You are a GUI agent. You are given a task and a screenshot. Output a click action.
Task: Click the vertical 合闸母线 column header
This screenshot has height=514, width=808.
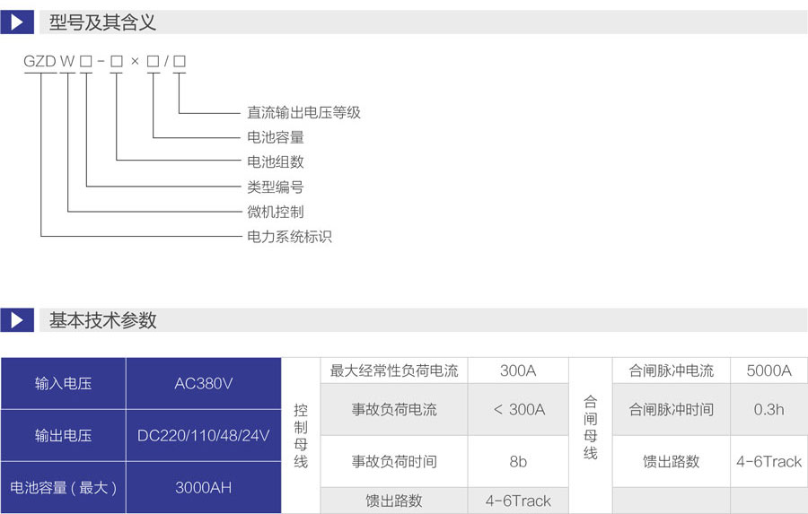point(590,427)
